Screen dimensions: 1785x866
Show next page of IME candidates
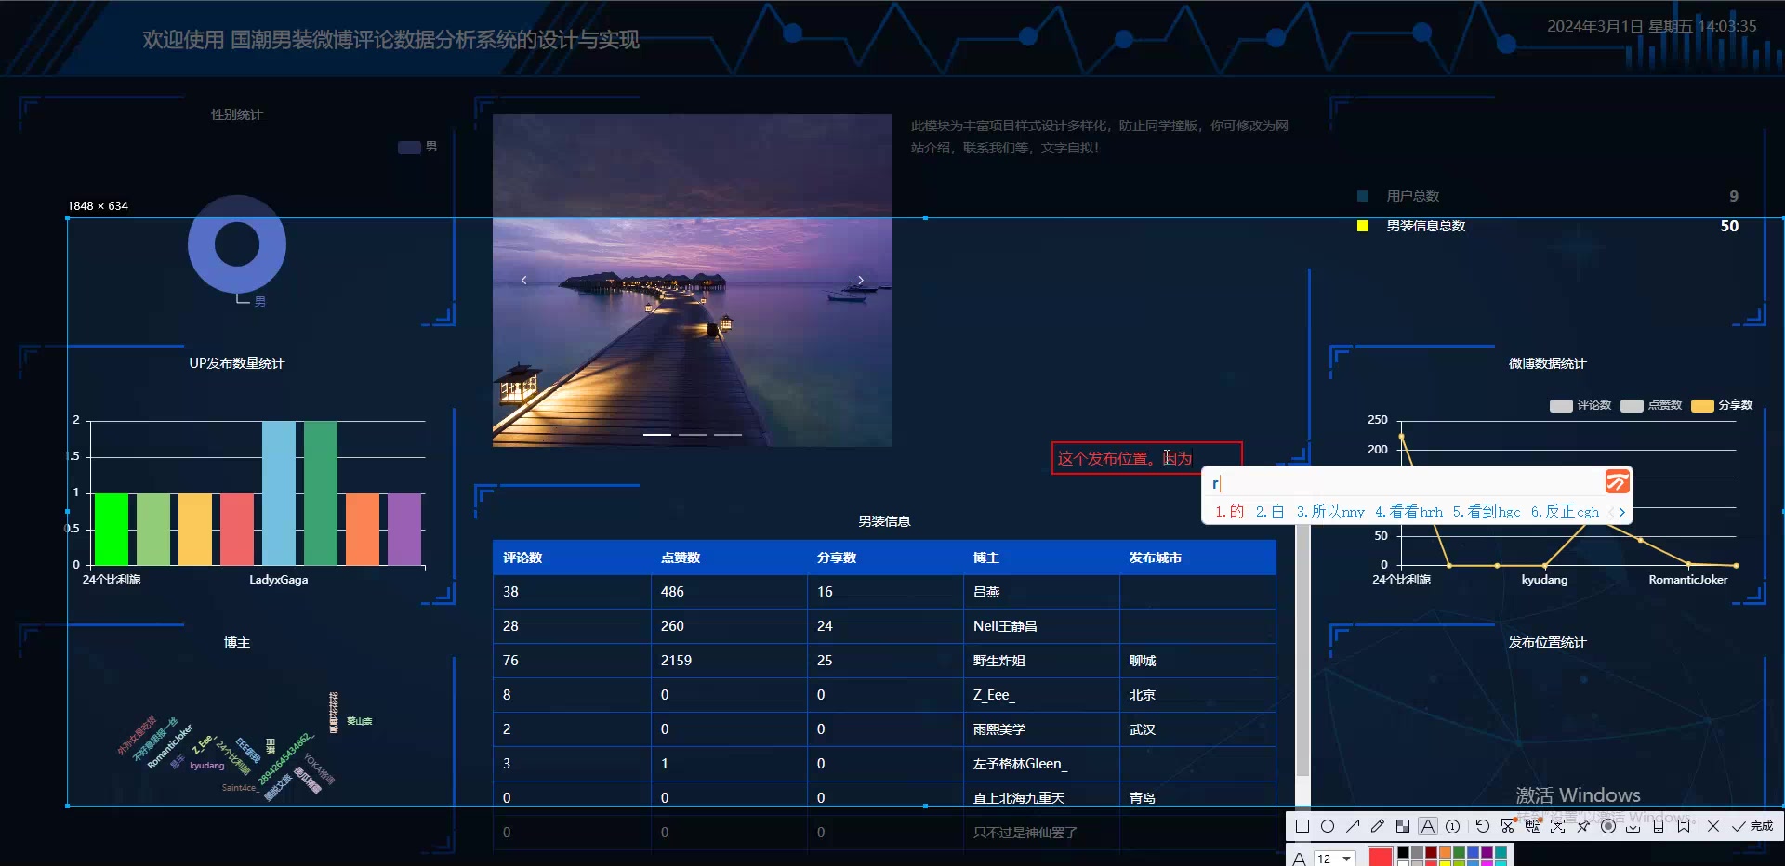(x=1621, y=512)
